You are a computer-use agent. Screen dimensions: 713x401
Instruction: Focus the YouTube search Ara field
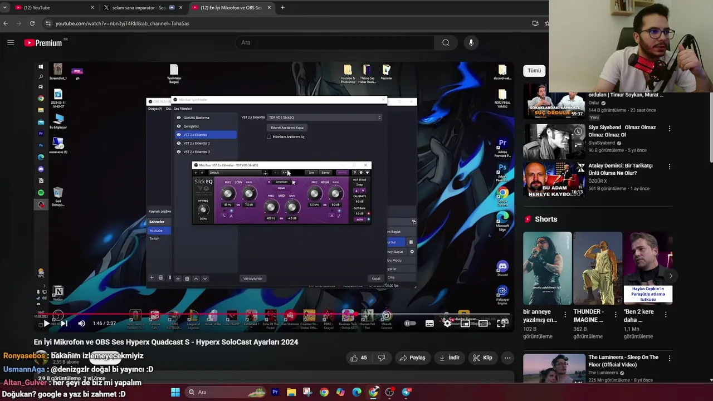point(334,42)
